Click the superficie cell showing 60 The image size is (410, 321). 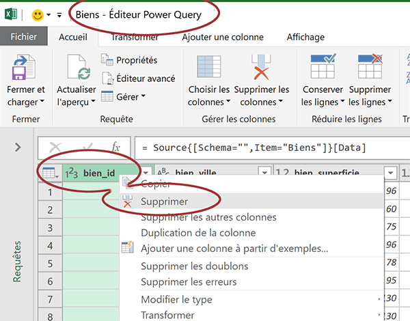coord(391,208)
